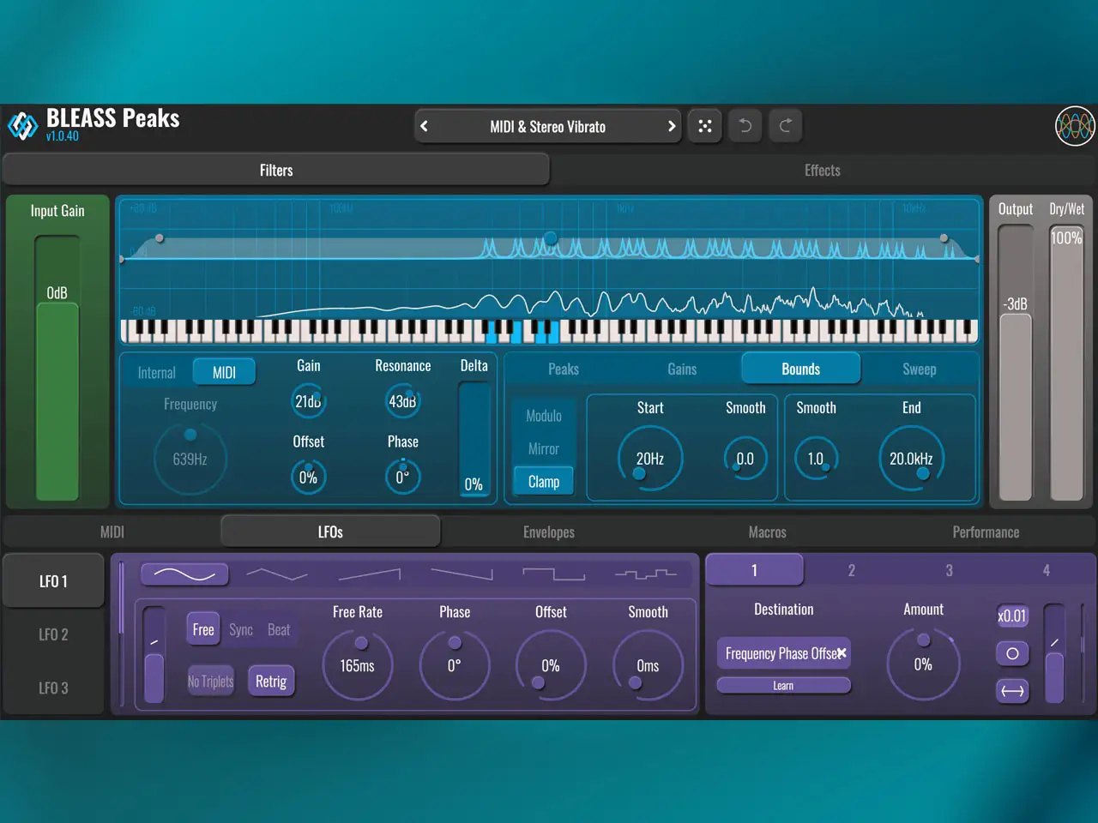Toggle the x0.01 amount multiplier
This screenshot has width=1098, height=823.
(1012, 616)
